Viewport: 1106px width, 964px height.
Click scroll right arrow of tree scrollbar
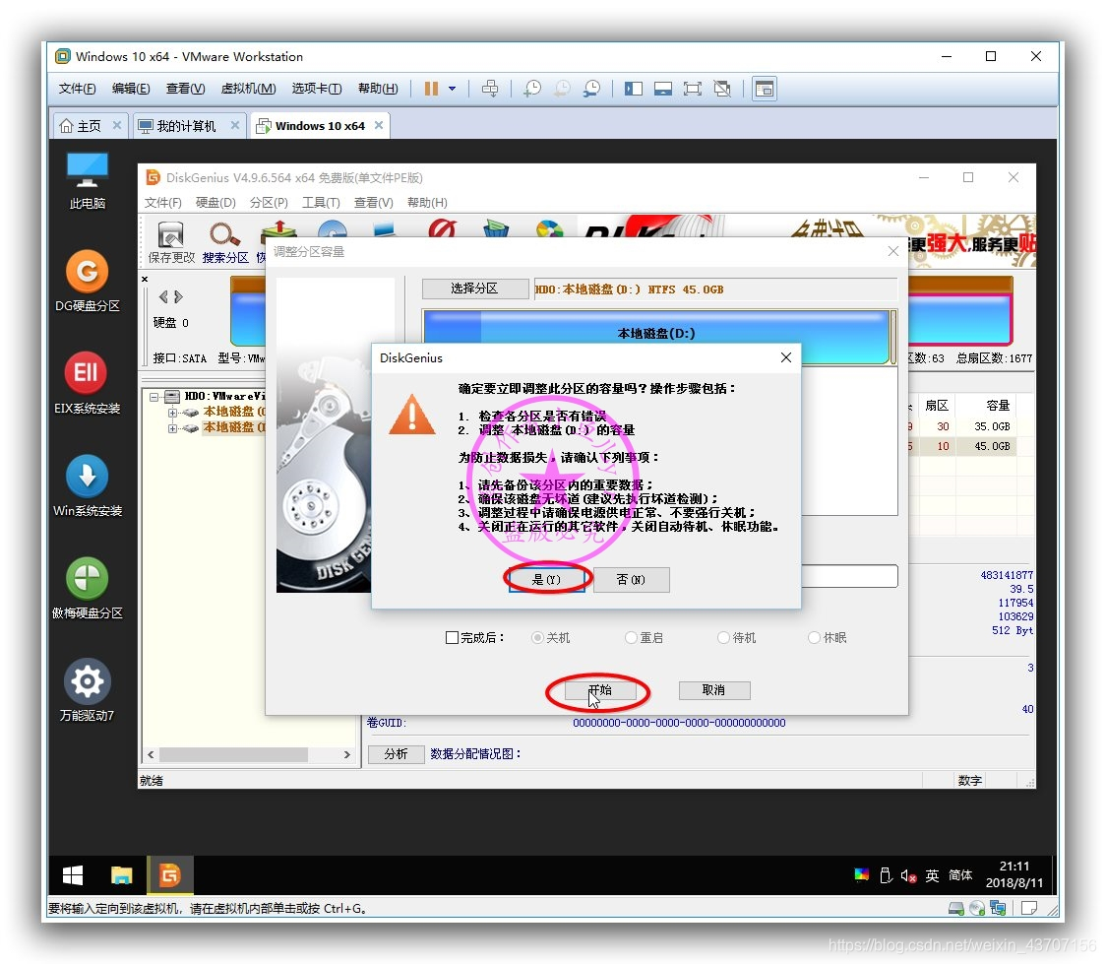point(346,755)
